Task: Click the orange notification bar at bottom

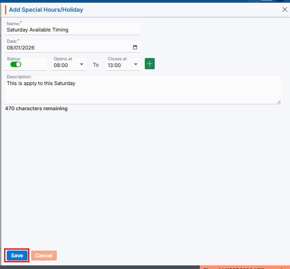Action: point(245,267)
